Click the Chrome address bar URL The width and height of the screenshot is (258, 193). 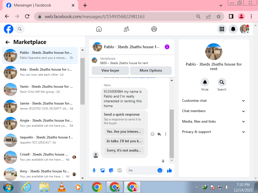[95, 17]
